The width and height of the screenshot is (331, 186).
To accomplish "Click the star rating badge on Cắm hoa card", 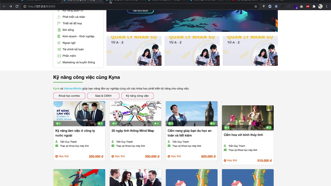I will point(269,128).
